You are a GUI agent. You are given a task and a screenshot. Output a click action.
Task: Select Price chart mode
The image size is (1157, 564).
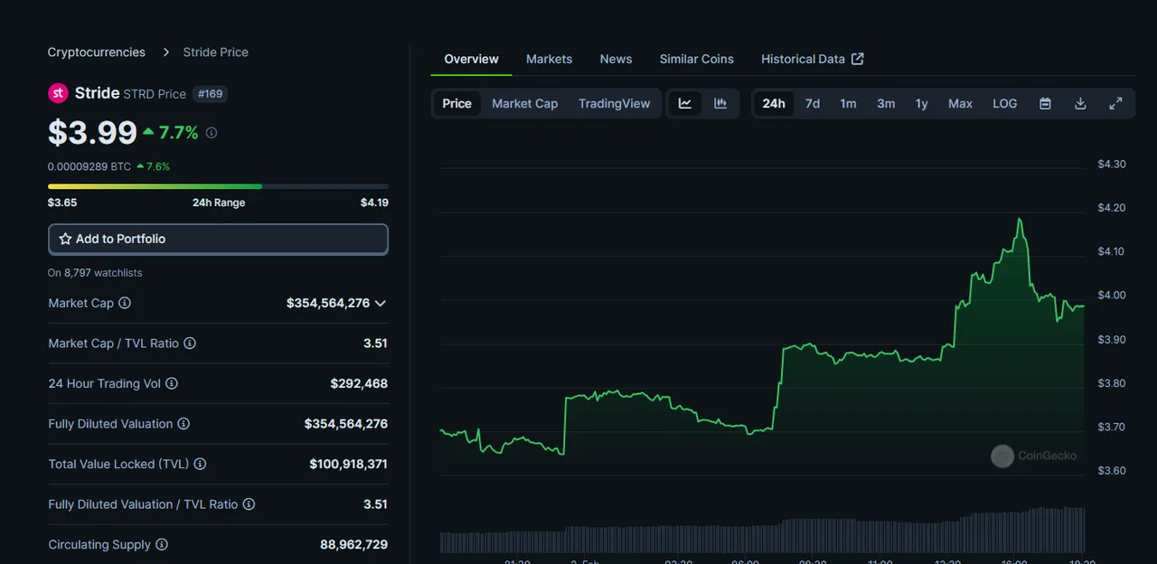pos(456,104)
